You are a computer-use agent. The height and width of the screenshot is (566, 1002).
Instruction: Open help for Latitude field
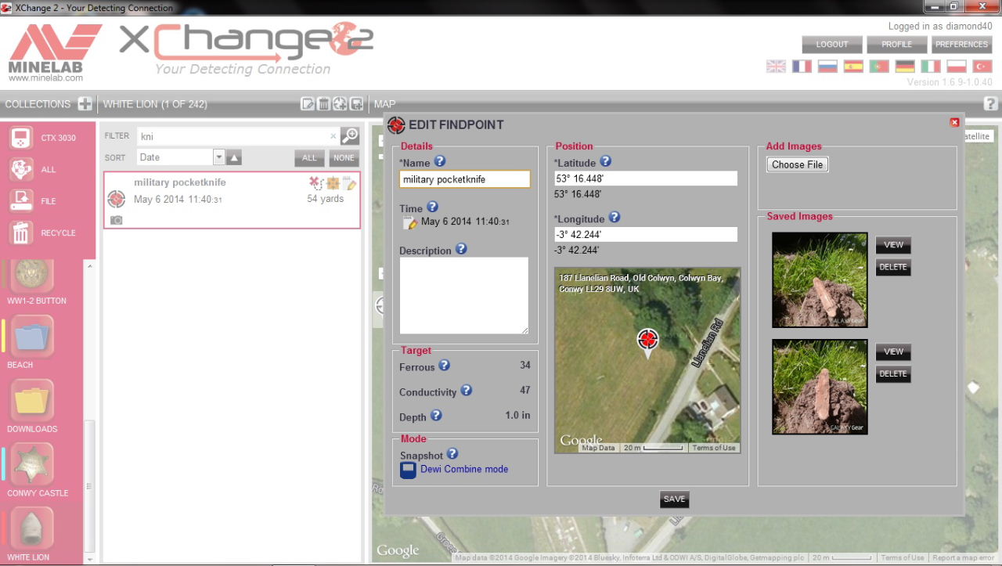(x=605, y=161)
